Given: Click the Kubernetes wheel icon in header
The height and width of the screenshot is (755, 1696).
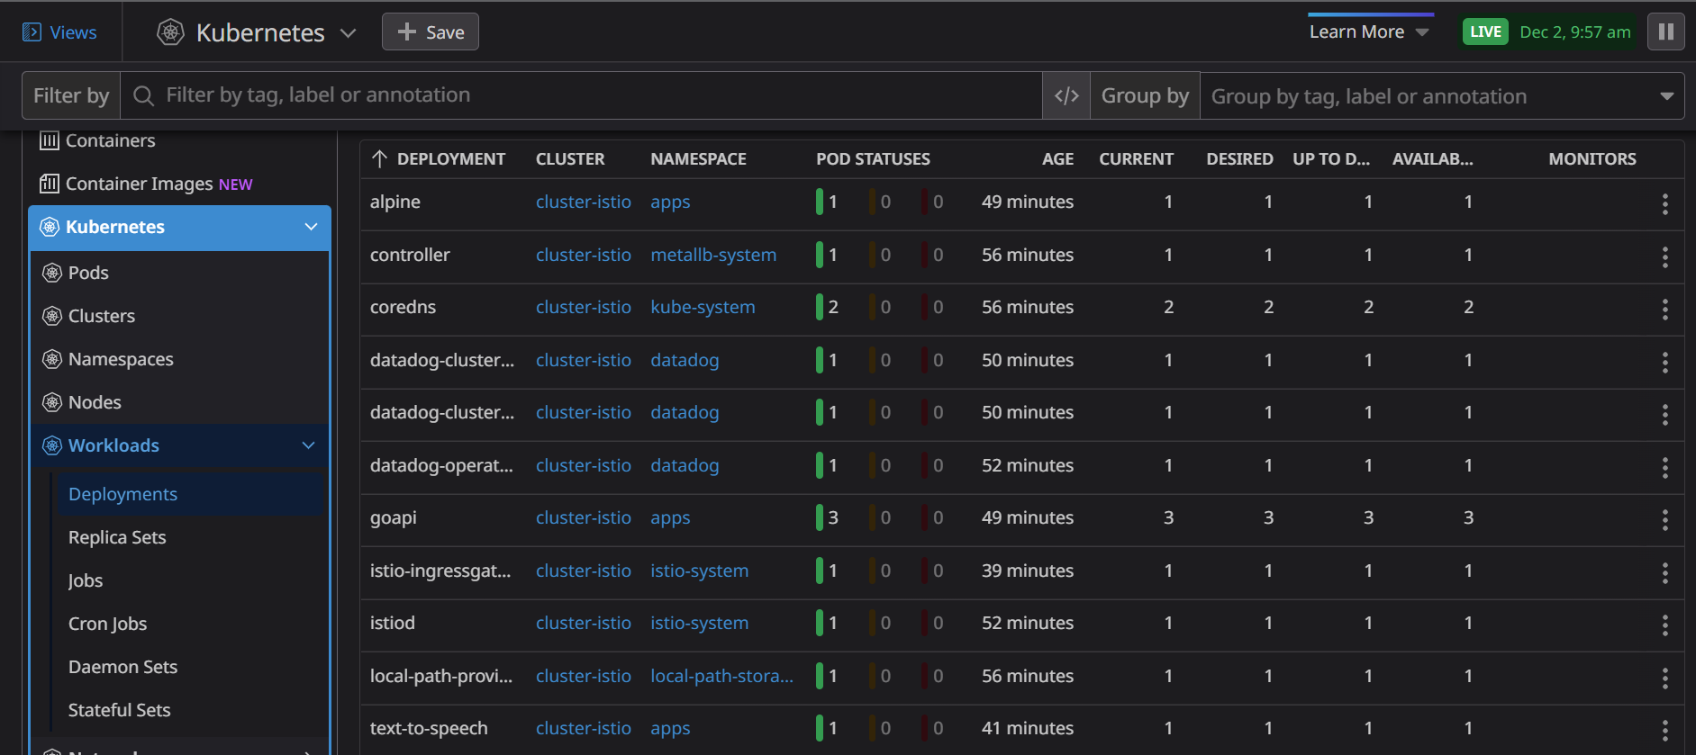Looking at the screenshot, I should [170, 32].
